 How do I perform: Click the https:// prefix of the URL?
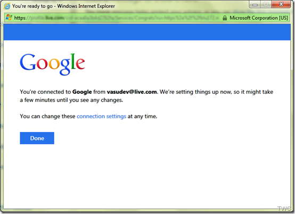(22, 18)
